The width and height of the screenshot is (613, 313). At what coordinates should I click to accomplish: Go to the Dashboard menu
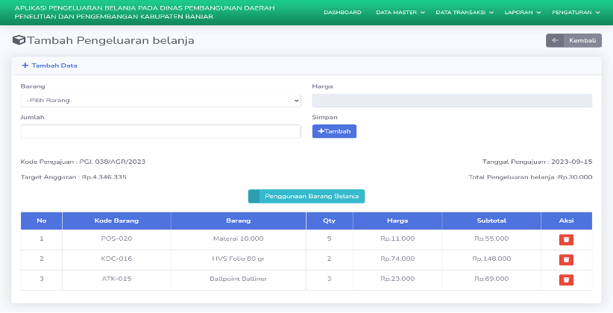click(x=342, y=13)
